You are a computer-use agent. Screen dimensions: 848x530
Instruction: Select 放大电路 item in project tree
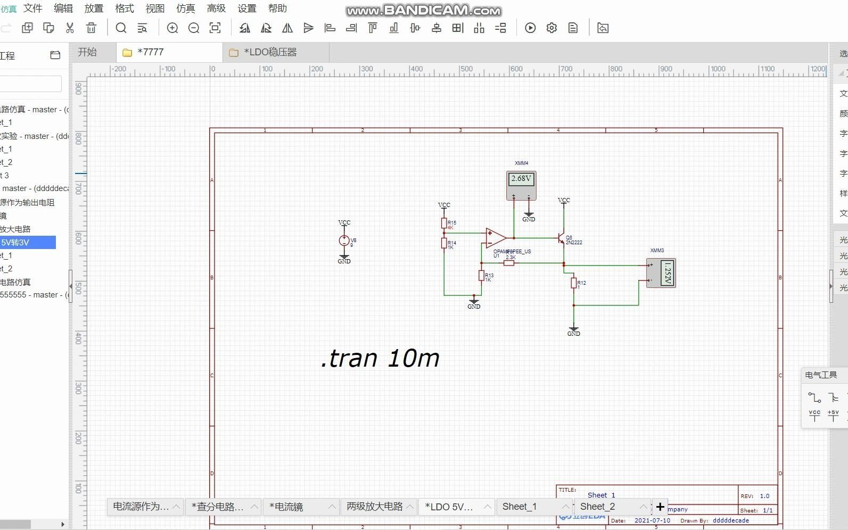(x=16, y=229)
